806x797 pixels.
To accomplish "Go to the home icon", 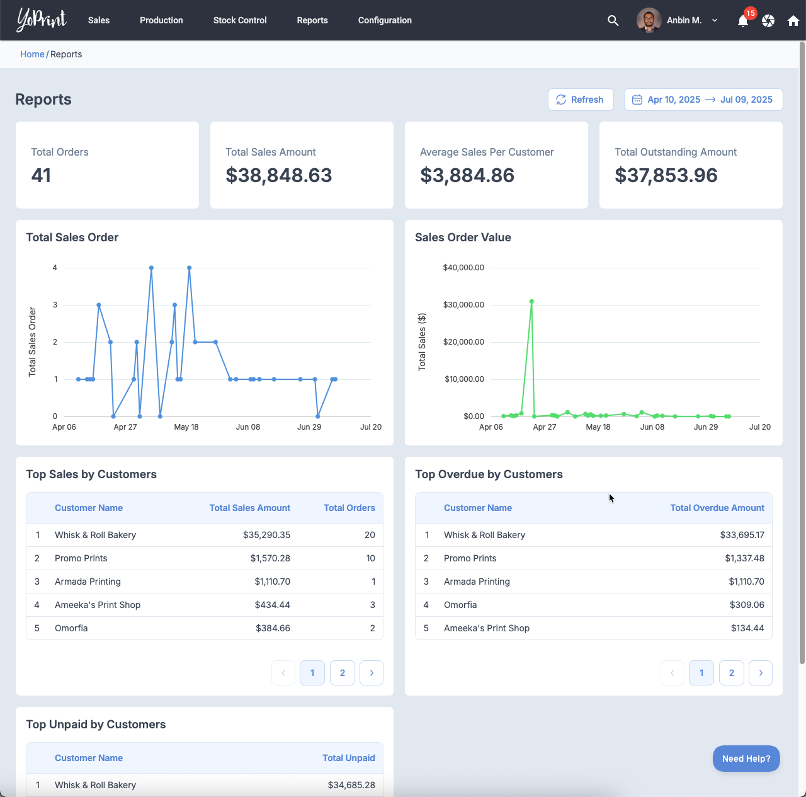I will (x=793, y=21).
